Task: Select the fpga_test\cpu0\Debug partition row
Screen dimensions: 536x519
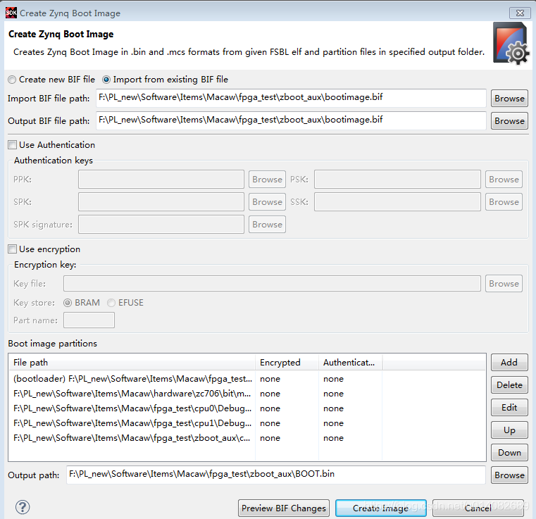Action: point(247,408)
